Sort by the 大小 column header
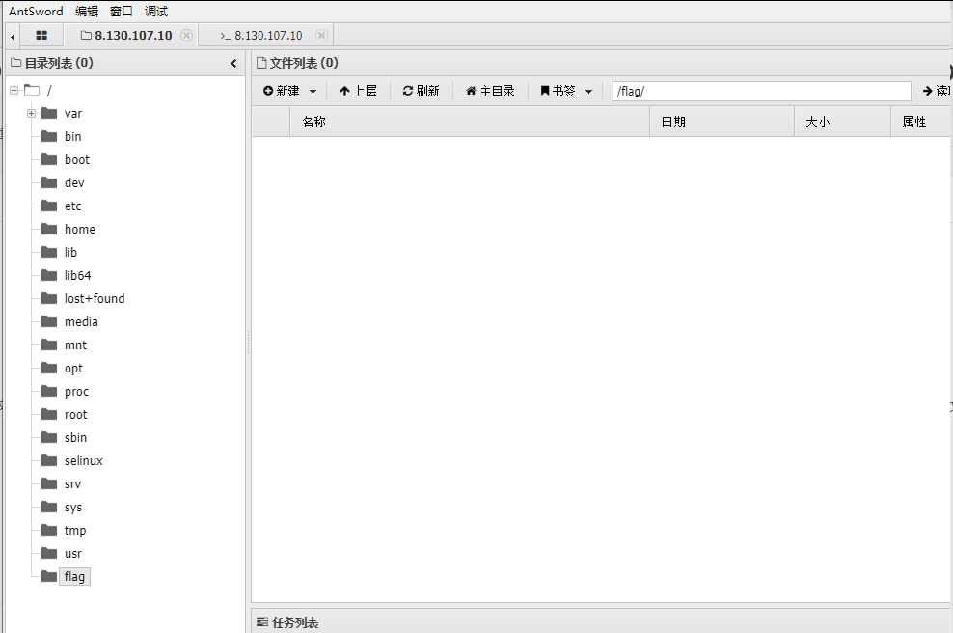This screenshot has width=953, height=633. 842,122
